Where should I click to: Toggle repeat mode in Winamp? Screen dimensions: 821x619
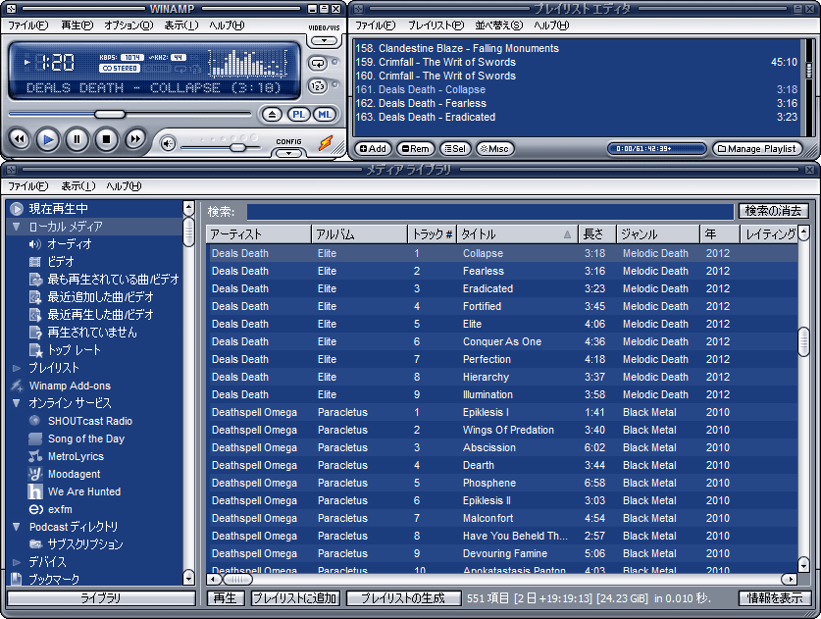[318, 64]
